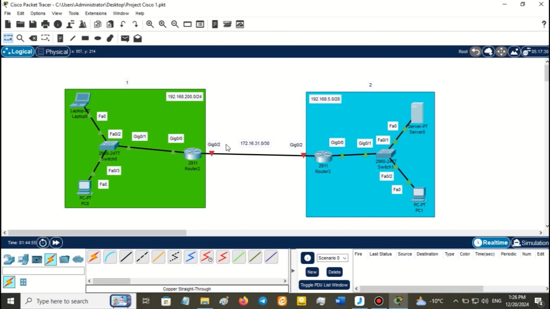The width and height of the screenshot is (550, 309).
Task: Choose the Draw Rectangle tool
Action: point(85,38)
